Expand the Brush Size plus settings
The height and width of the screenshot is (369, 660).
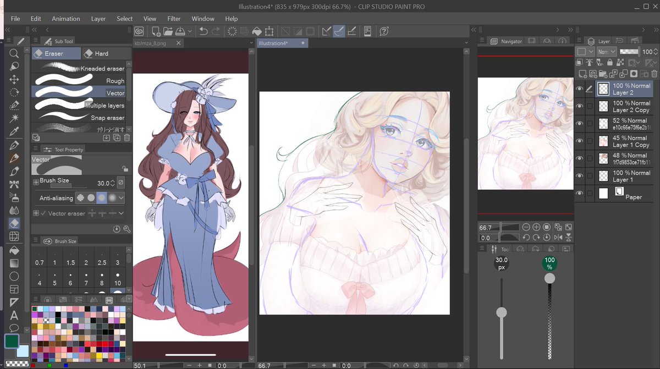point(36,181)
